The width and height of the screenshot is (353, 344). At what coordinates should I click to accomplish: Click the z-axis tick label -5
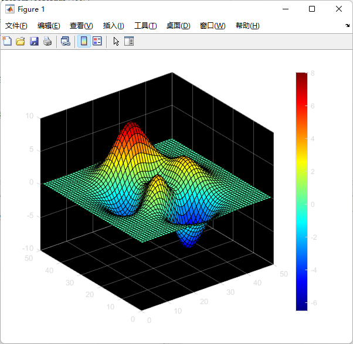(30, 216)
